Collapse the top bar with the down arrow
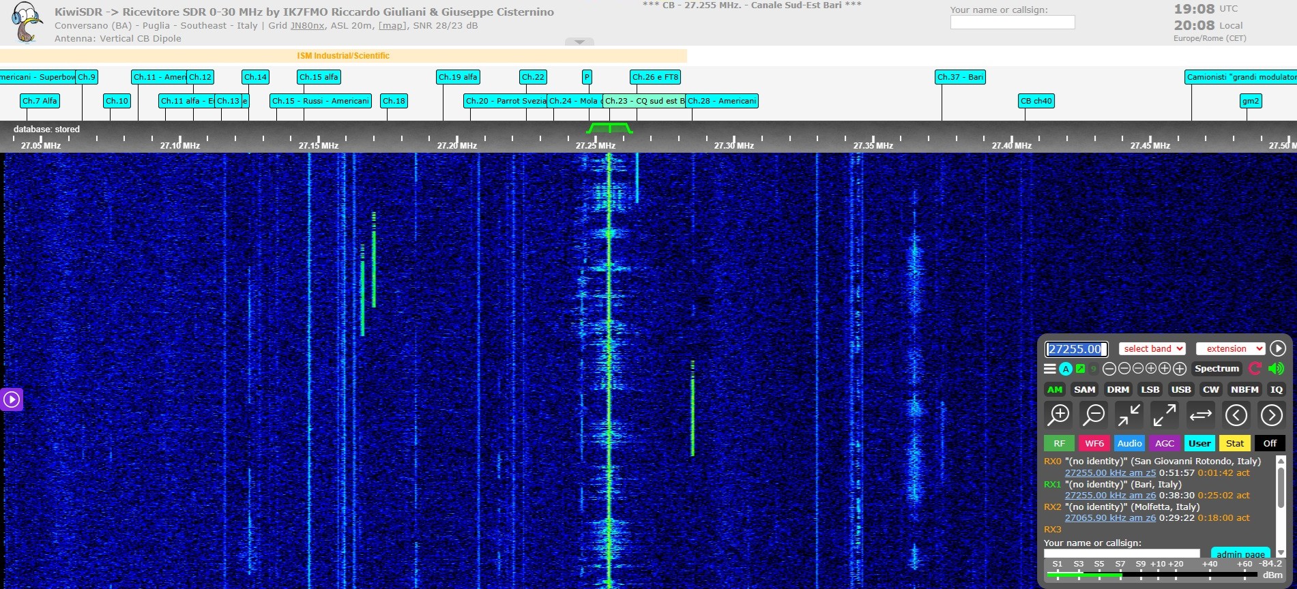 click(x=579, y=42)
